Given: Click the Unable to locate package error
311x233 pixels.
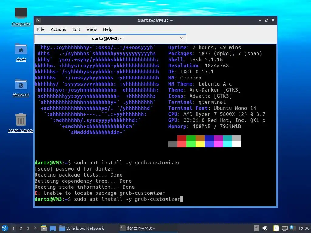Looking at the screenshot, I should pyautogui.click(x=100, y=193).
